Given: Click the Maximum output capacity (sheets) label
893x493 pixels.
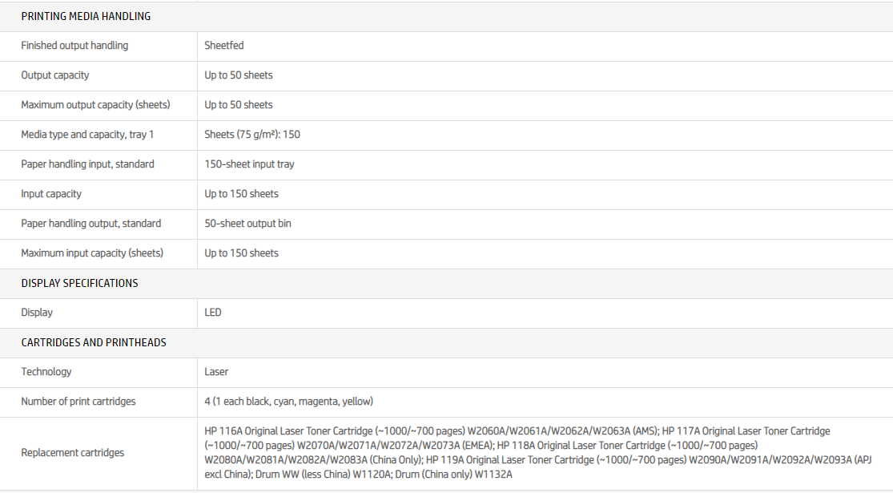Looking at the screenshot, I should [95, 105].
